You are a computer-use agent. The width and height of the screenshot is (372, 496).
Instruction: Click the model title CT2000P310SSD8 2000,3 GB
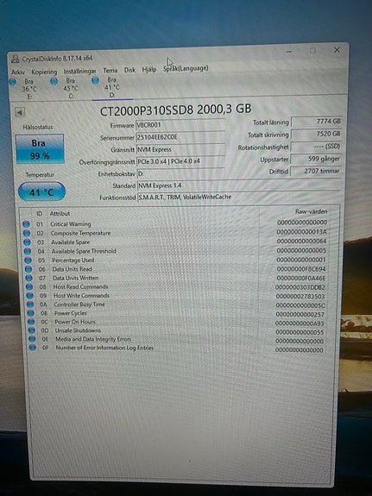click(176, 110)
